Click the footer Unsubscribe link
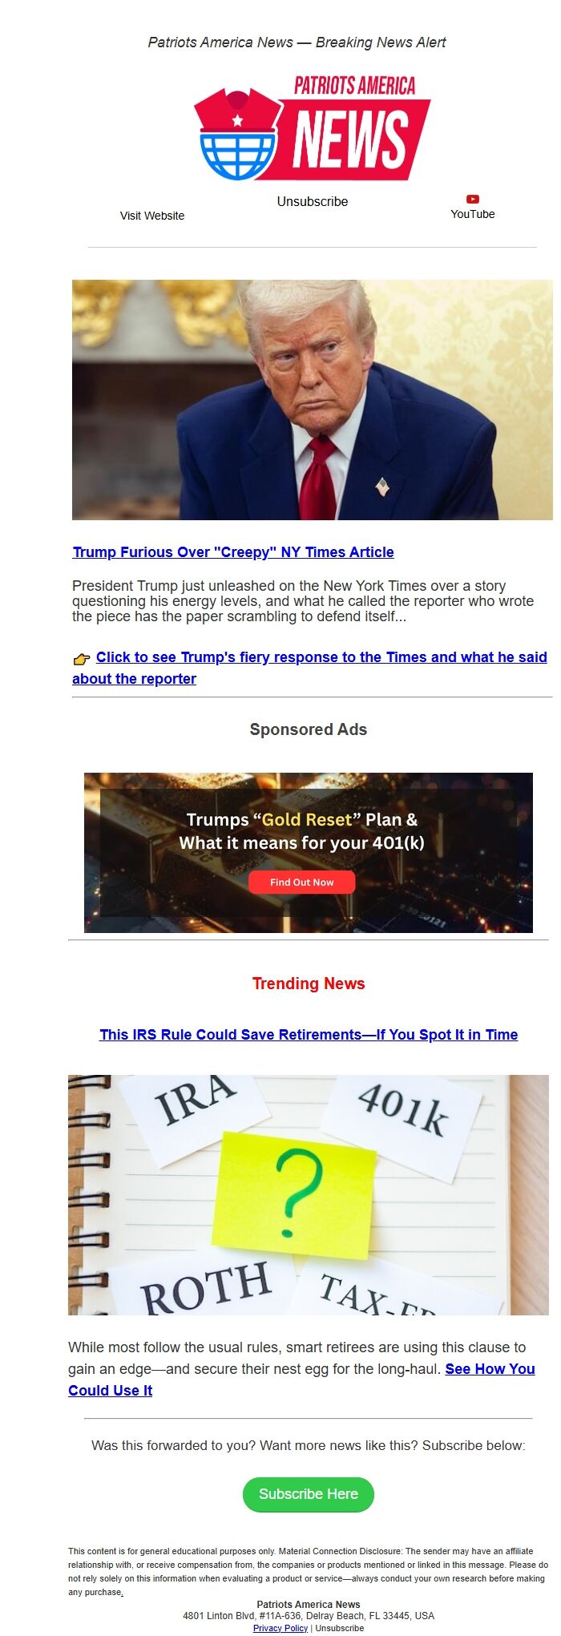 (339, 1628)
